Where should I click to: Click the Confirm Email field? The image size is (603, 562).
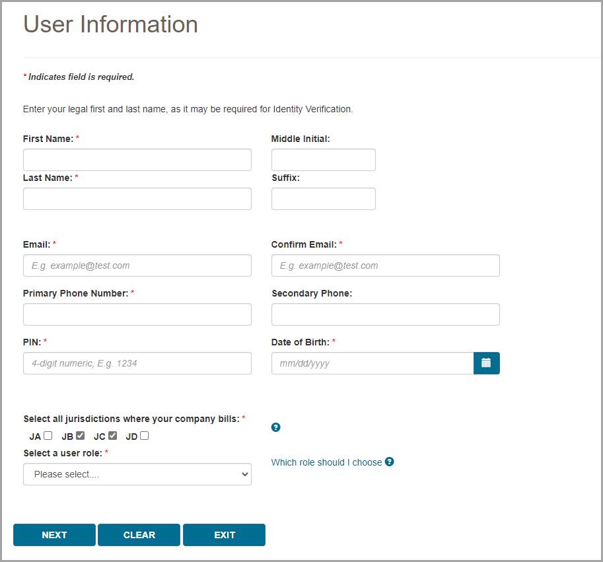tap(385, 265)
